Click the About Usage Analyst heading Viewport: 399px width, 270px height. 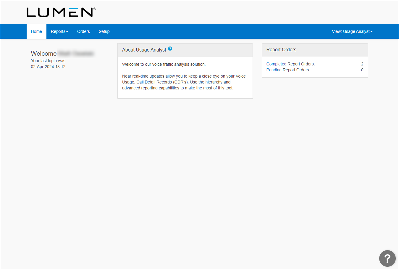click(x=144, y=50)
